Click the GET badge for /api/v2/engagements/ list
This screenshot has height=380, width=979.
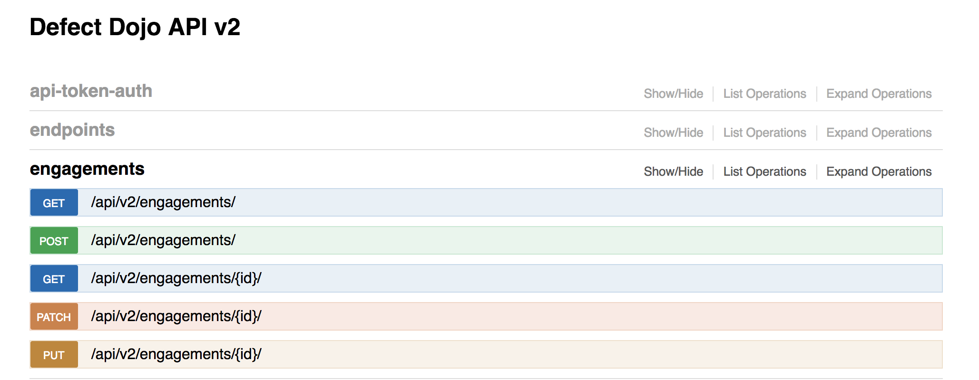pyautogui.click(x=54, y=203)
